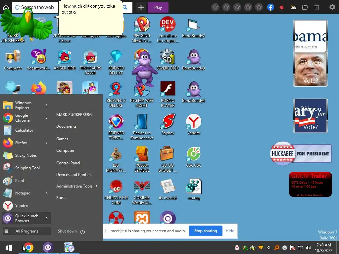Screen dimensions: 339x254
Task: Open the DEV C++ icon
Action: (x=168, y=30)
